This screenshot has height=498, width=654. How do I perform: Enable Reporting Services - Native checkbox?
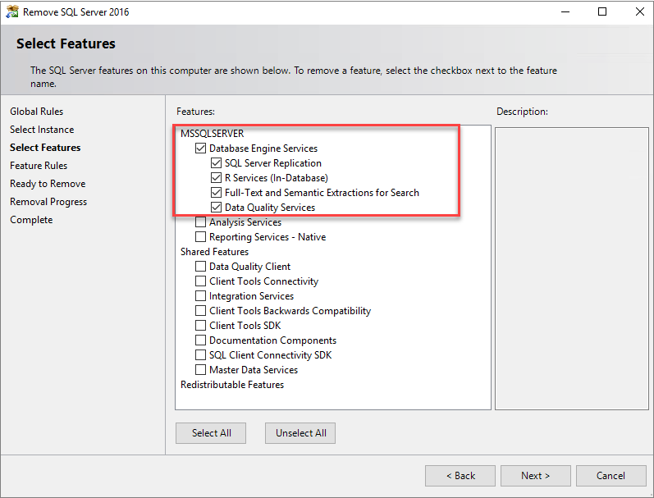200,236
